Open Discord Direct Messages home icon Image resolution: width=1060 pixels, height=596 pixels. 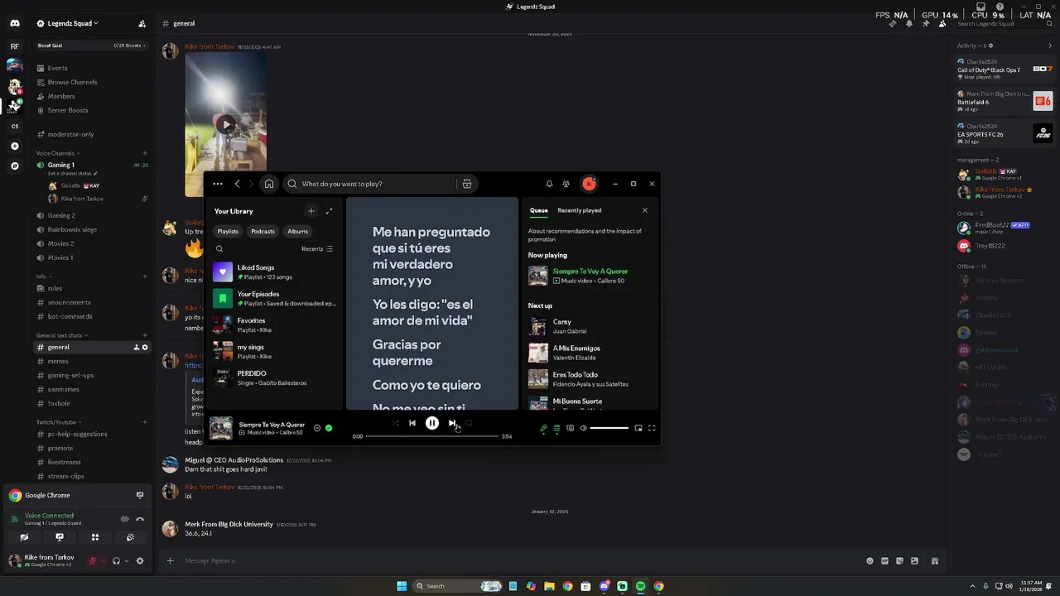click(x=14, y=23)
